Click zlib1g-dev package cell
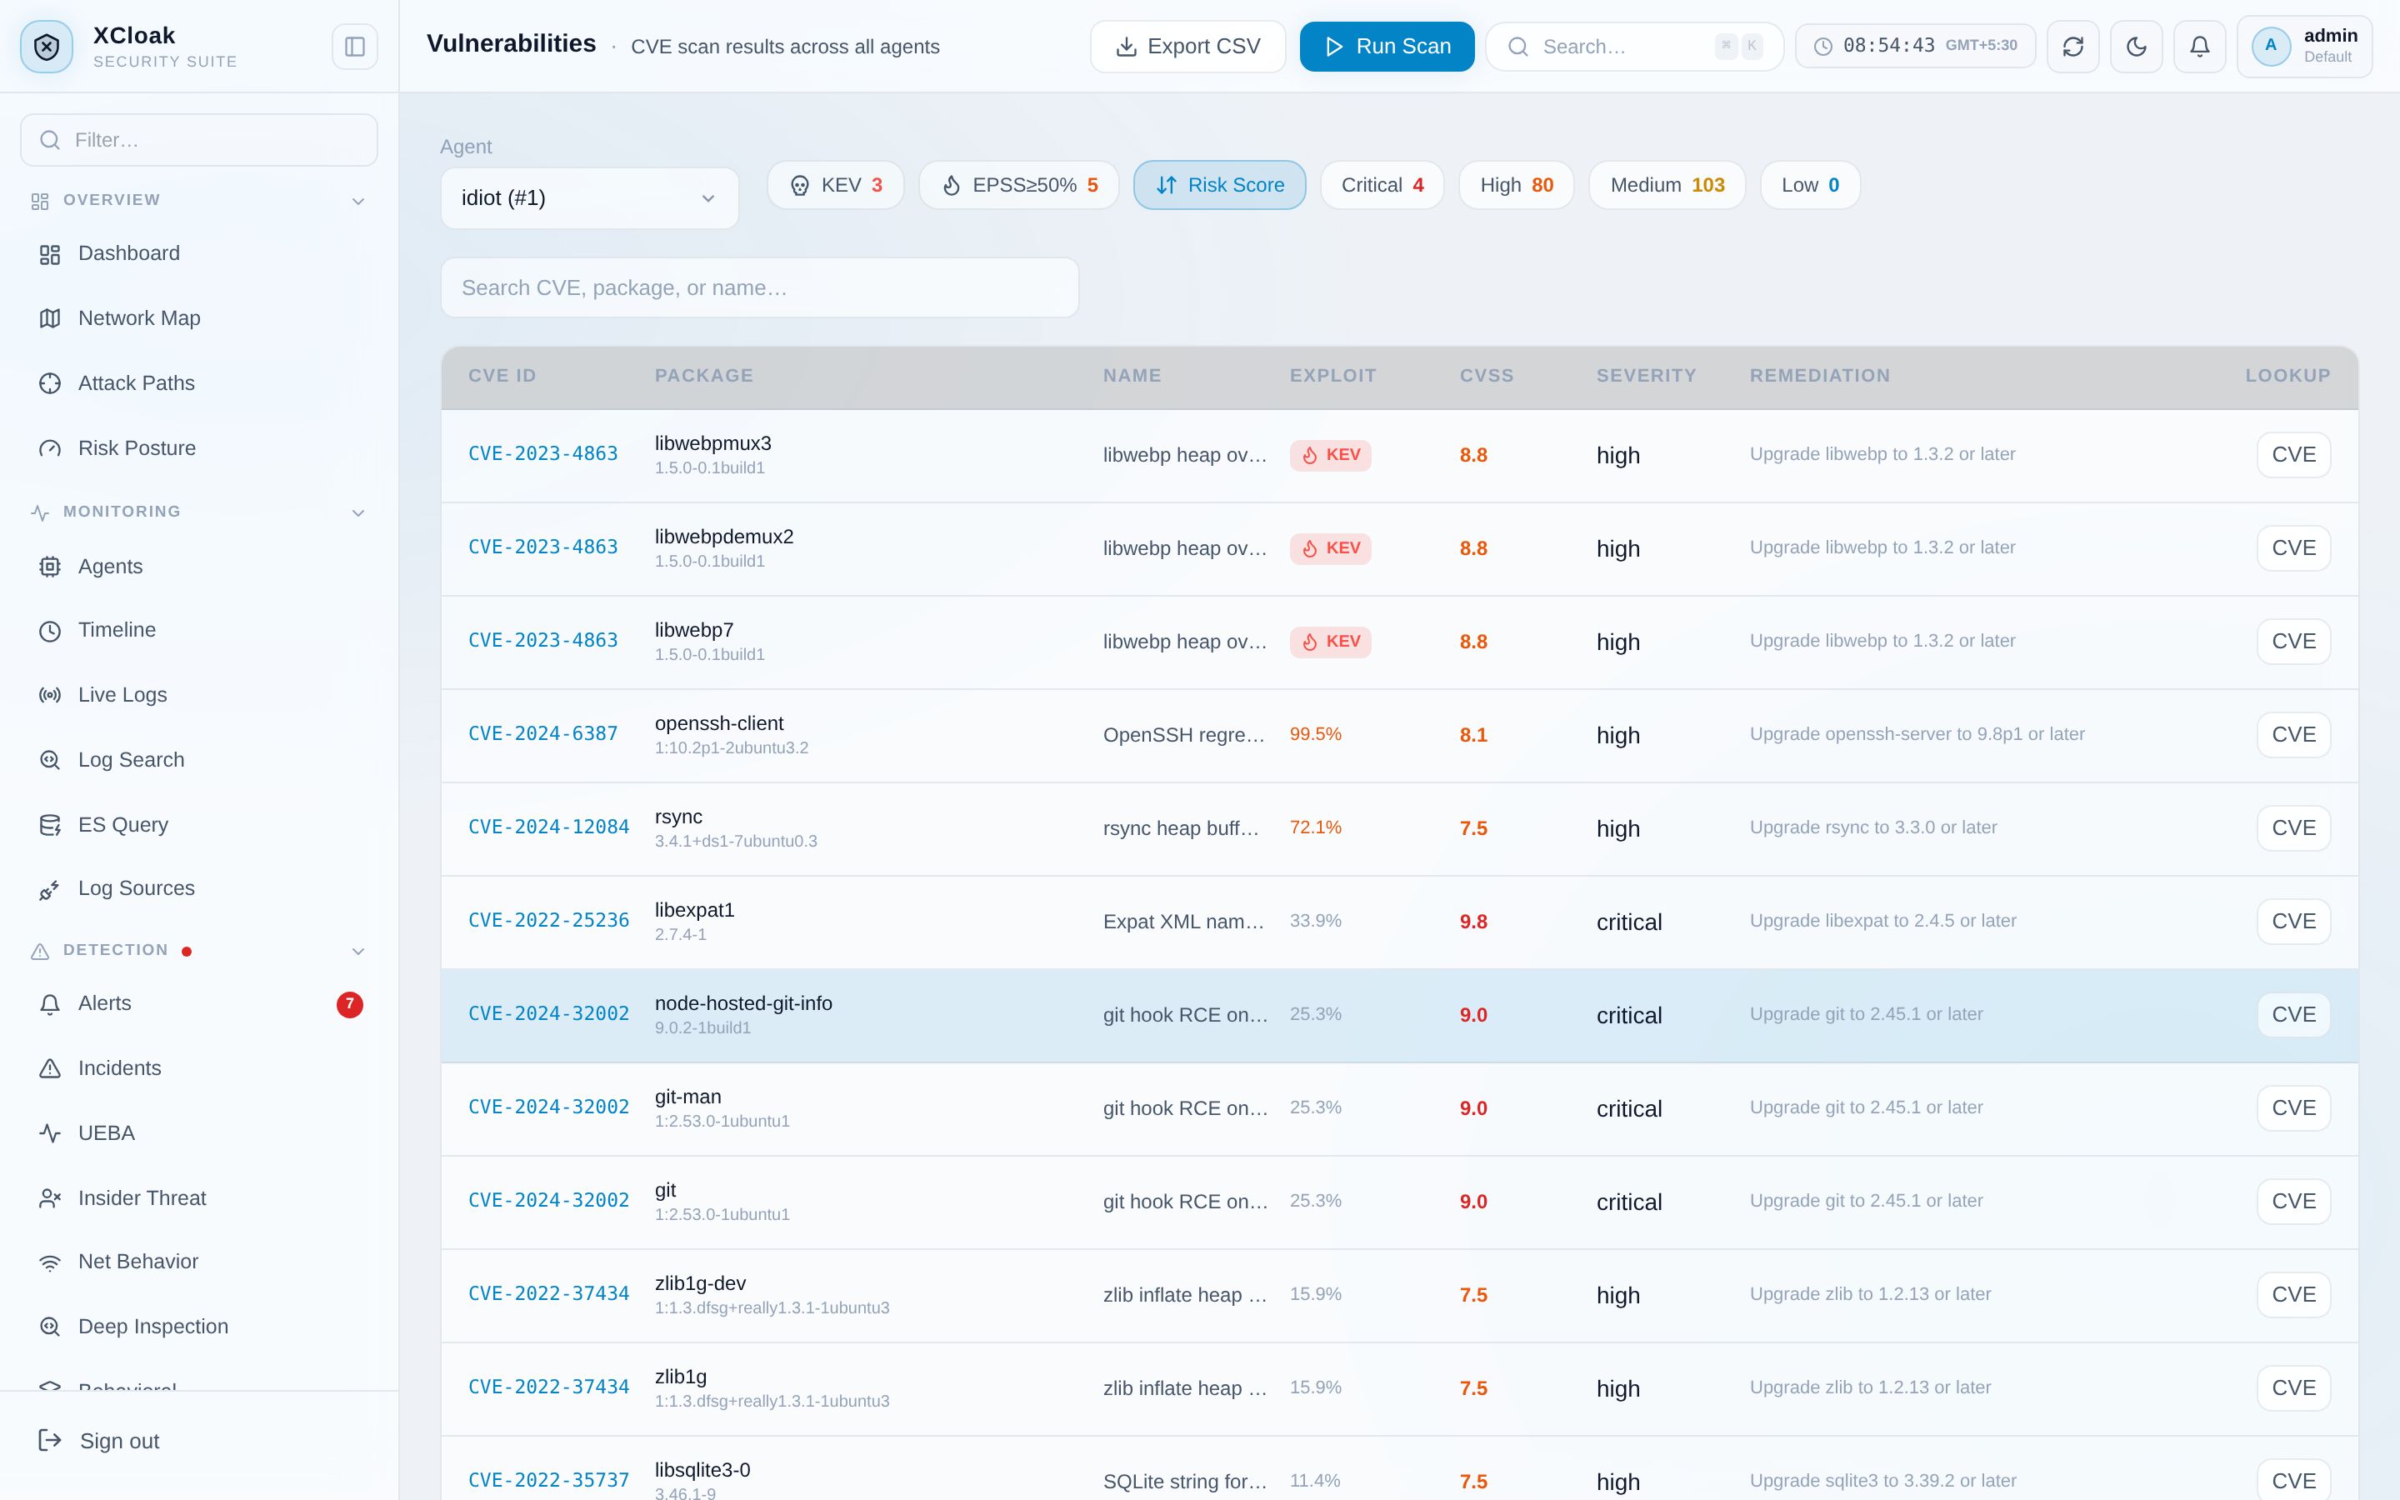The image size is (2400, 1500). point(772,1295)
